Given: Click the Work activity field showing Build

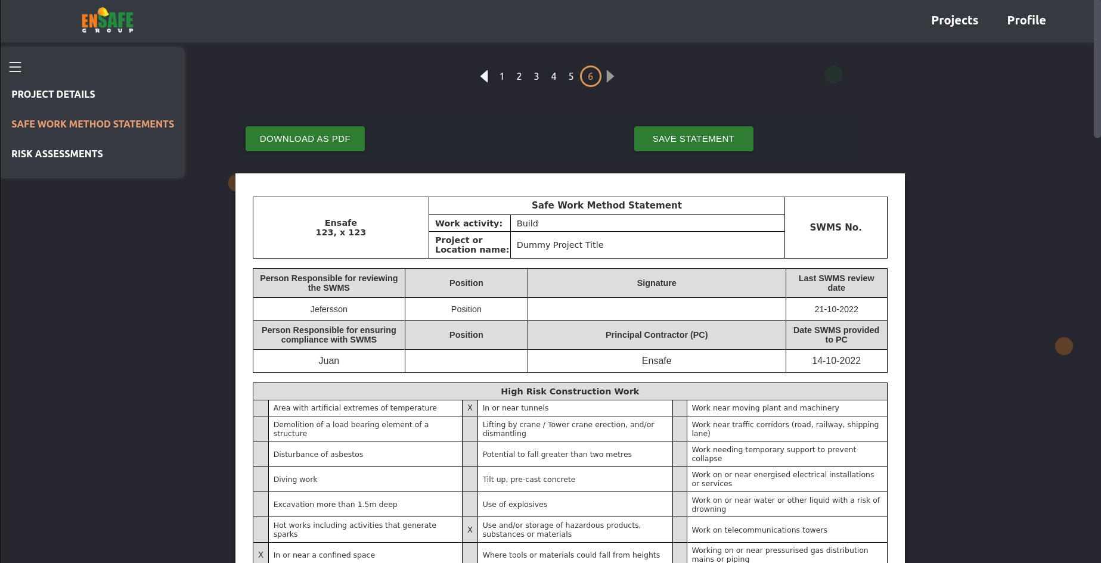Looking at the screenshot, I should (x=647, y=223).
